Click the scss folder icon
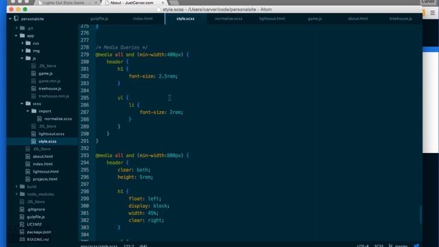This screenshot has width=439, height=247. tap(28, 104)
